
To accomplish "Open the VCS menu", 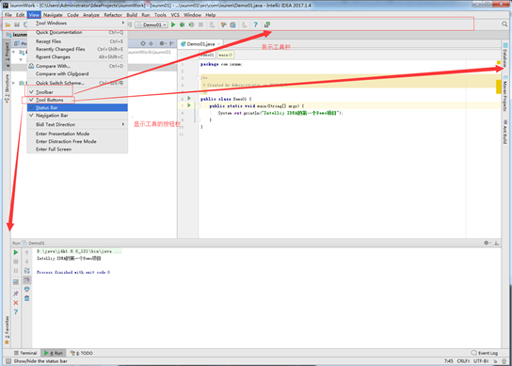I will (175, 15).
